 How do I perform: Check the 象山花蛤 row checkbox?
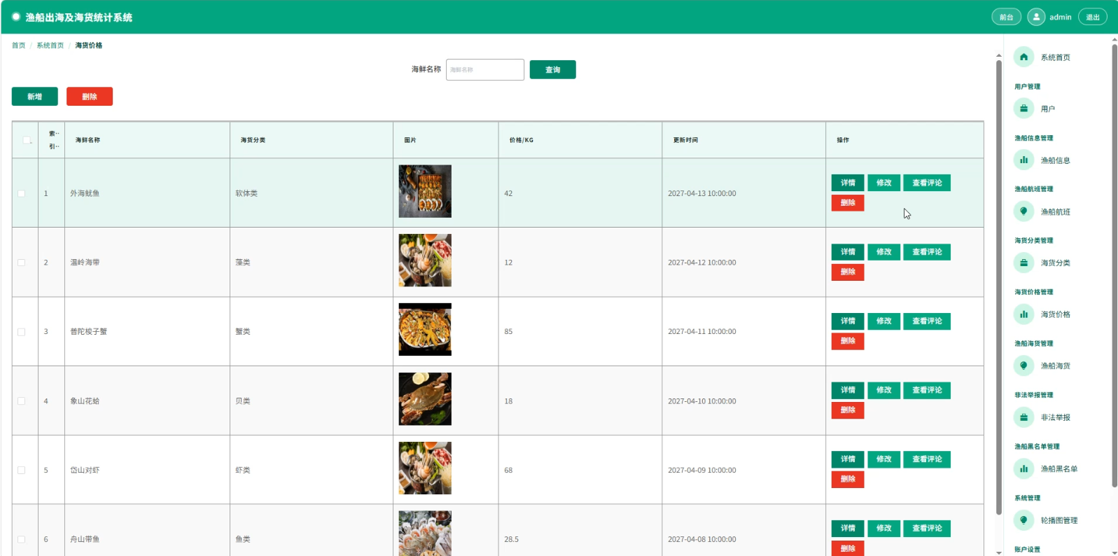tap(21, 401)
